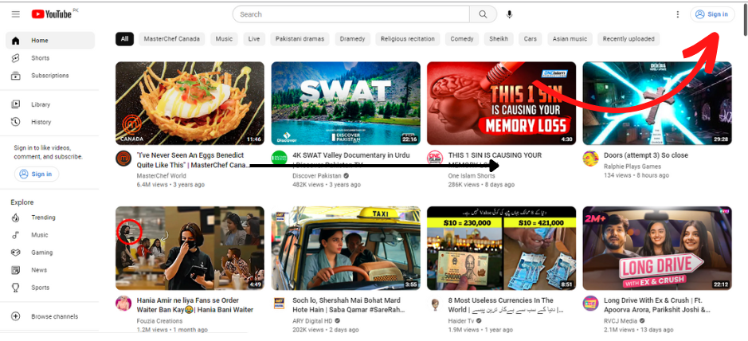Open "Long Drive With Ex & Crush" title
This screenshot has height=341, width=748.
coord(656,305)
